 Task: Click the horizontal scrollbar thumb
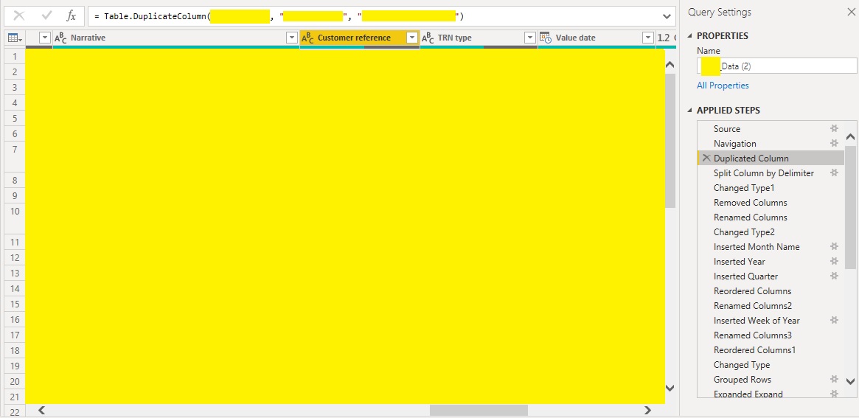click(x=479, y=410)
